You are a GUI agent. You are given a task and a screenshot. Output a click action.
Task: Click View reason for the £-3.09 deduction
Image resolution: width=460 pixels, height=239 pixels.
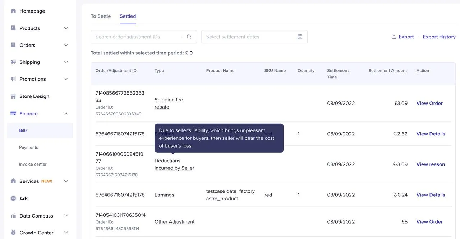[431, 164]
